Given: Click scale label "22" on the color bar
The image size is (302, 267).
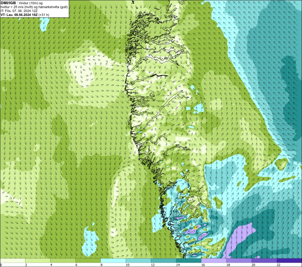Looking at the screenshot, I should [278, 265].
